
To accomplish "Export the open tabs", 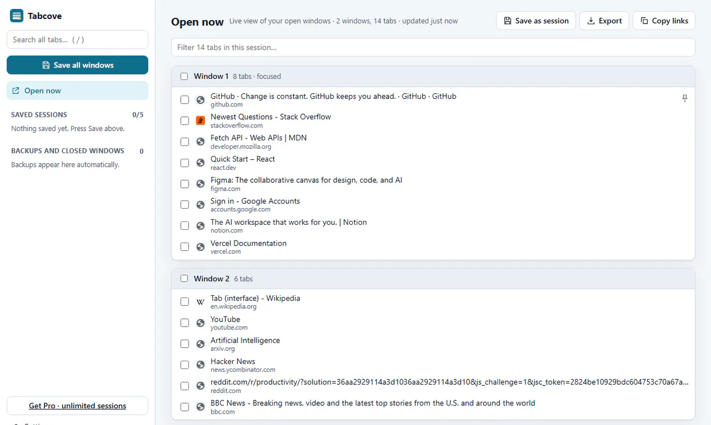I will [604, 21].
